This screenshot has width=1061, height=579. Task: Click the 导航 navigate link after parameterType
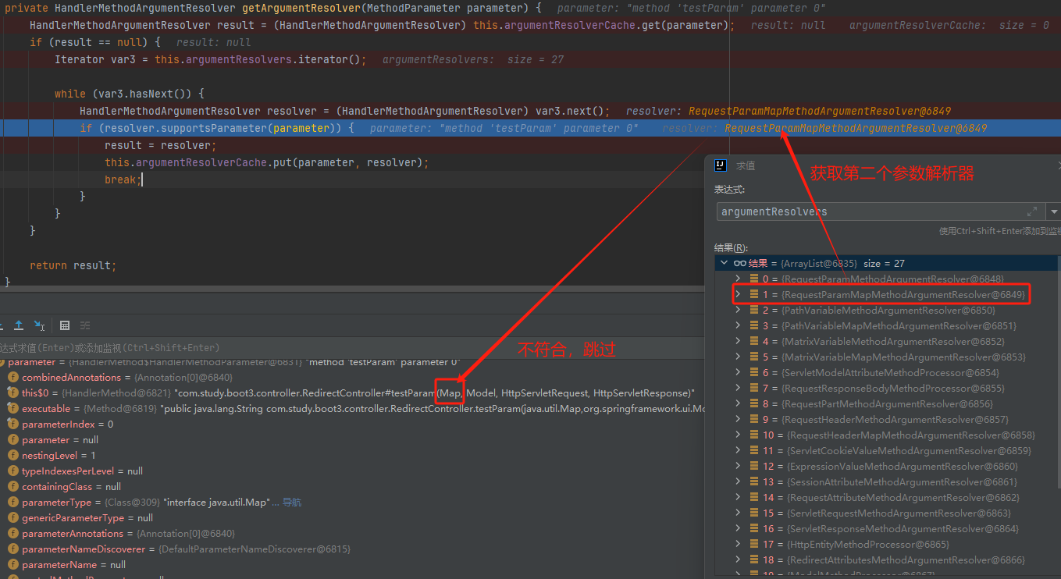pyautogui.click(x=292, y=503)
